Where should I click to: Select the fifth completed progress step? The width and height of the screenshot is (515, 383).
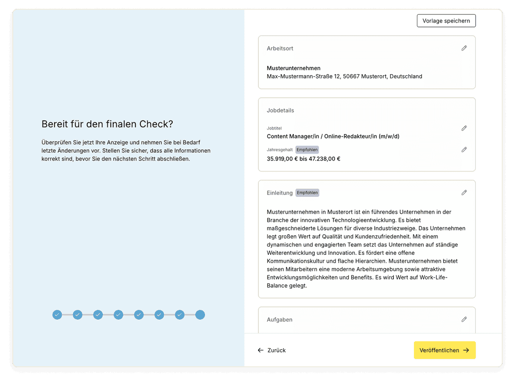pos(139,315)
